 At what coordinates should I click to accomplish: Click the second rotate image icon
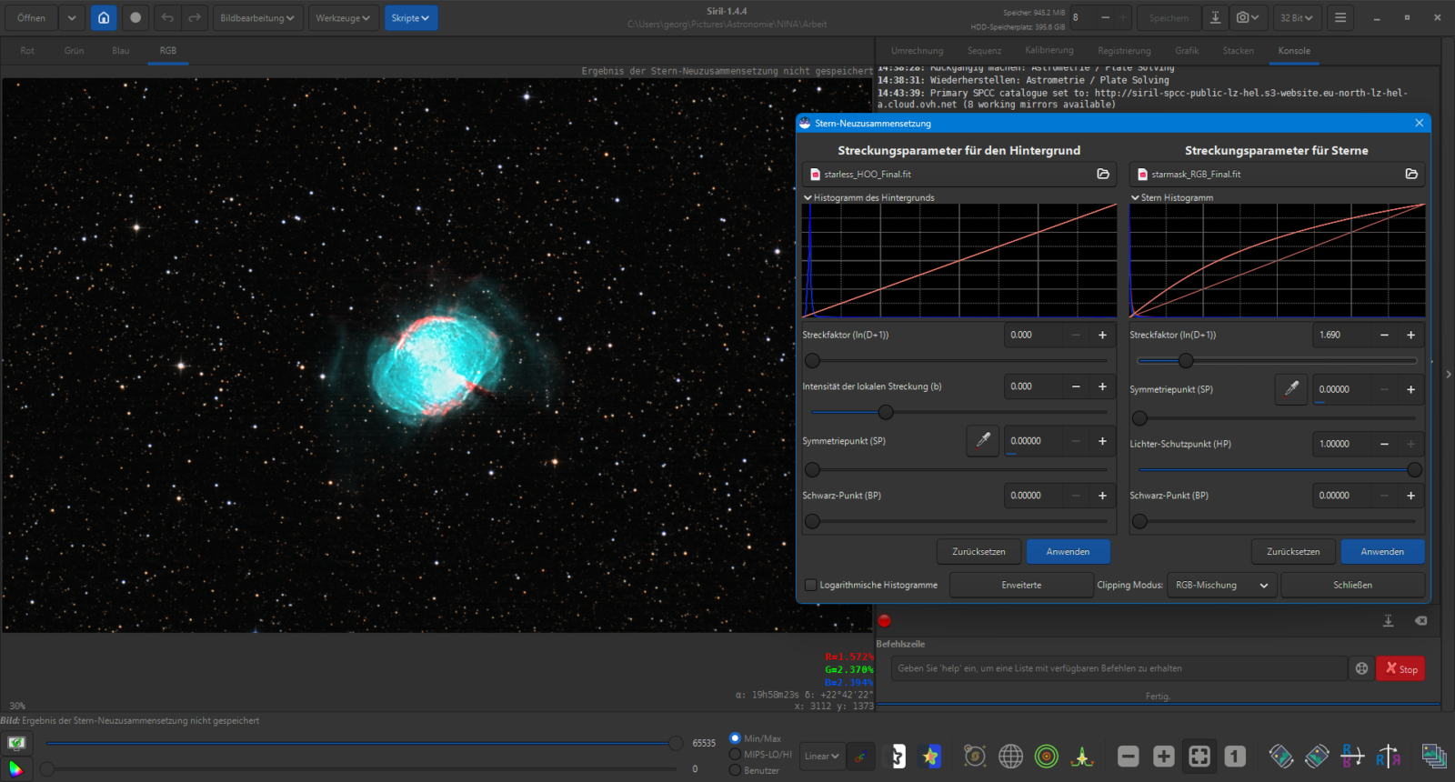pyautogui.click(x=1316, y=756)
